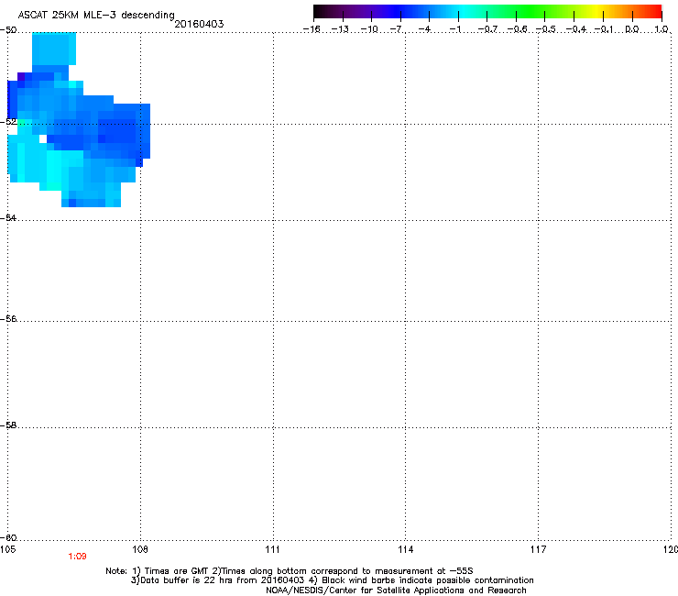This screenshot has height=596, width=678.
Task: Click the longitude label 105
Action: tap(7, 549)
